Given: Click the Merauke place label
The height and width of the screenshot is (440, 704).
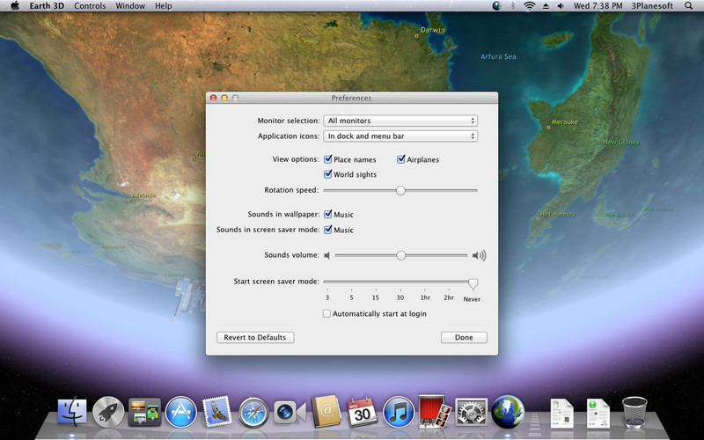Looking at the screenshot, I should click(x=564, y=121).
